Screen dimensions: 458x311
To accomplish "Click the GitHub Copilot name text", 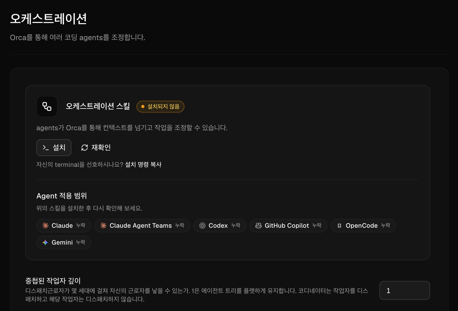I will (287, 226).
